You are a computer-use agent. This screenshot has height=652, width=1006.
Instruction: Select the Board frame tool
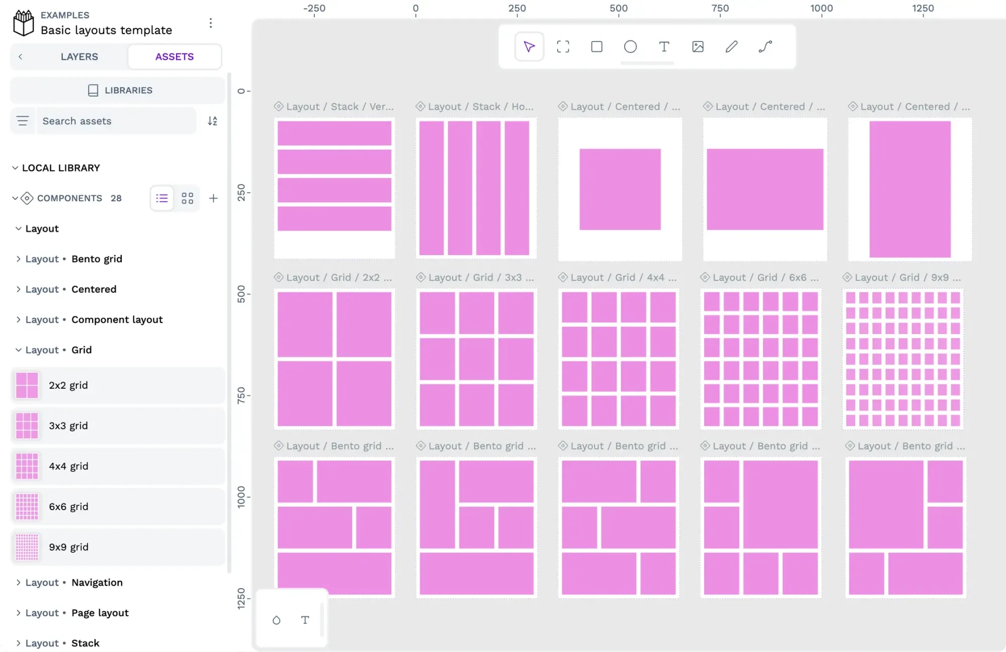click(563, 47)
